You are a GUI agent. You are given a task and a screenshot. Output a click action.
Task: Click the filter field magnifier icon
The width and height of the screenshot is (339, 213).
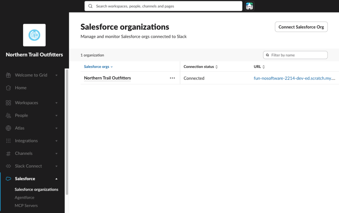[x=267, y=55]
